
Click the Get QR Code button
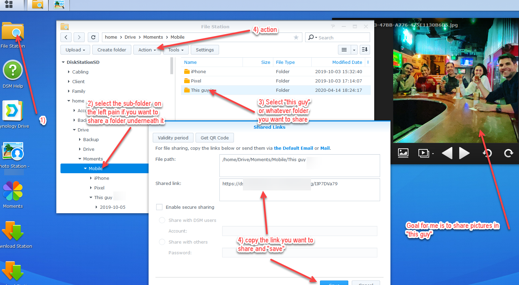pos(215,138)
